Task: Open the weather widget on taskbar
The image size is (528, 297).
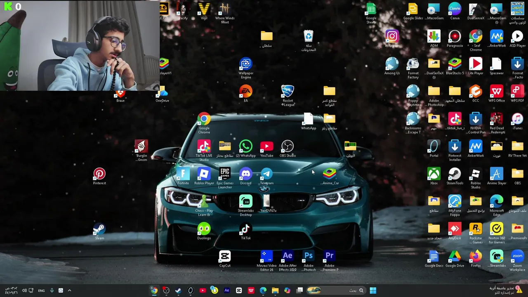Action: pos(505,290)
